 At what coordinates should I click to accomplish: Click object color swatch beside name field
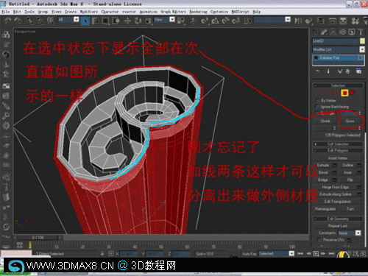pos(362,40)
